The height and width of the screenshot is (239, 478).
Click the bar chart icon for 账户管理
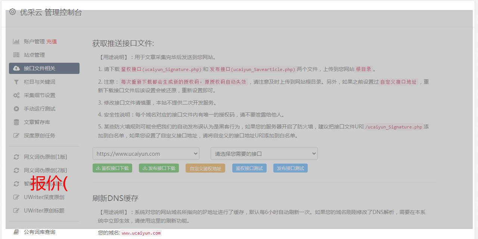16,41
